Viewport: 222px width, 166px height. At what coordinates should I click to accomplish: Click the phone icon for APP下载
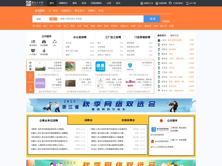coord(187,3)
